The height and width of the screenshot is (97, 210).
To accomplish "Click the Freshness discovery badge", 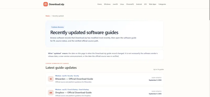I will pyautogui.click(x=57, y=27).
